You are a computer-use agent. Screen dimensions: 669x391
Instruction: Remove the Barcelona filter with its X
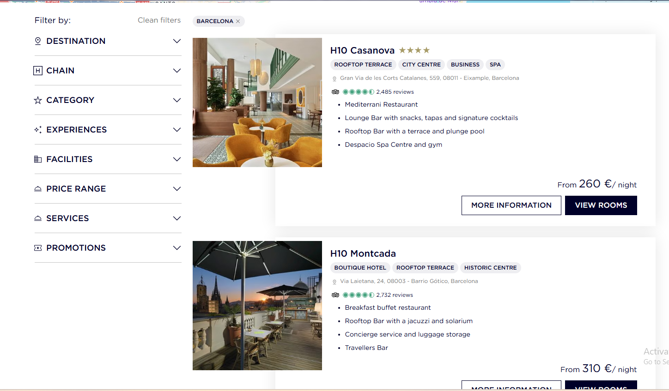[x=238, y=21]
